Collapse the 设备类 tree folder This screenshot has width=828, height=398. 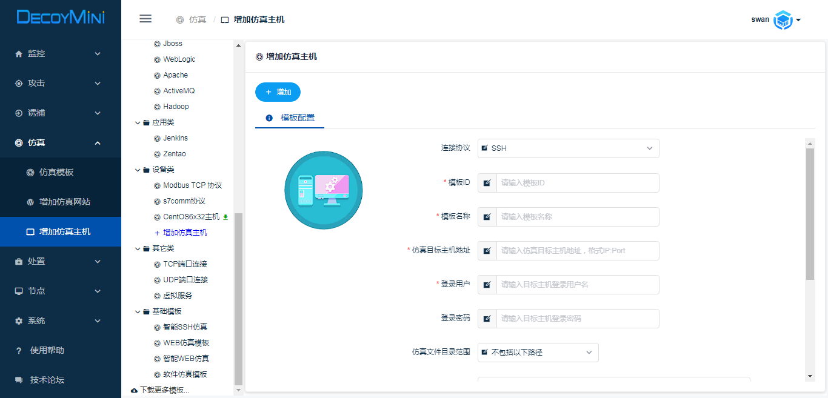[x=138, y=170]
